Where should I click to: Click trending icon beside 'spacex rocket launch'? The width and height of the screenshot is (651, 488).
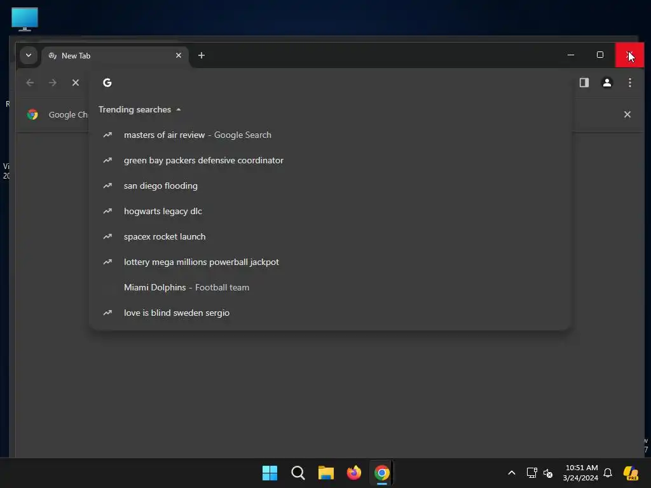coord(107,236)
